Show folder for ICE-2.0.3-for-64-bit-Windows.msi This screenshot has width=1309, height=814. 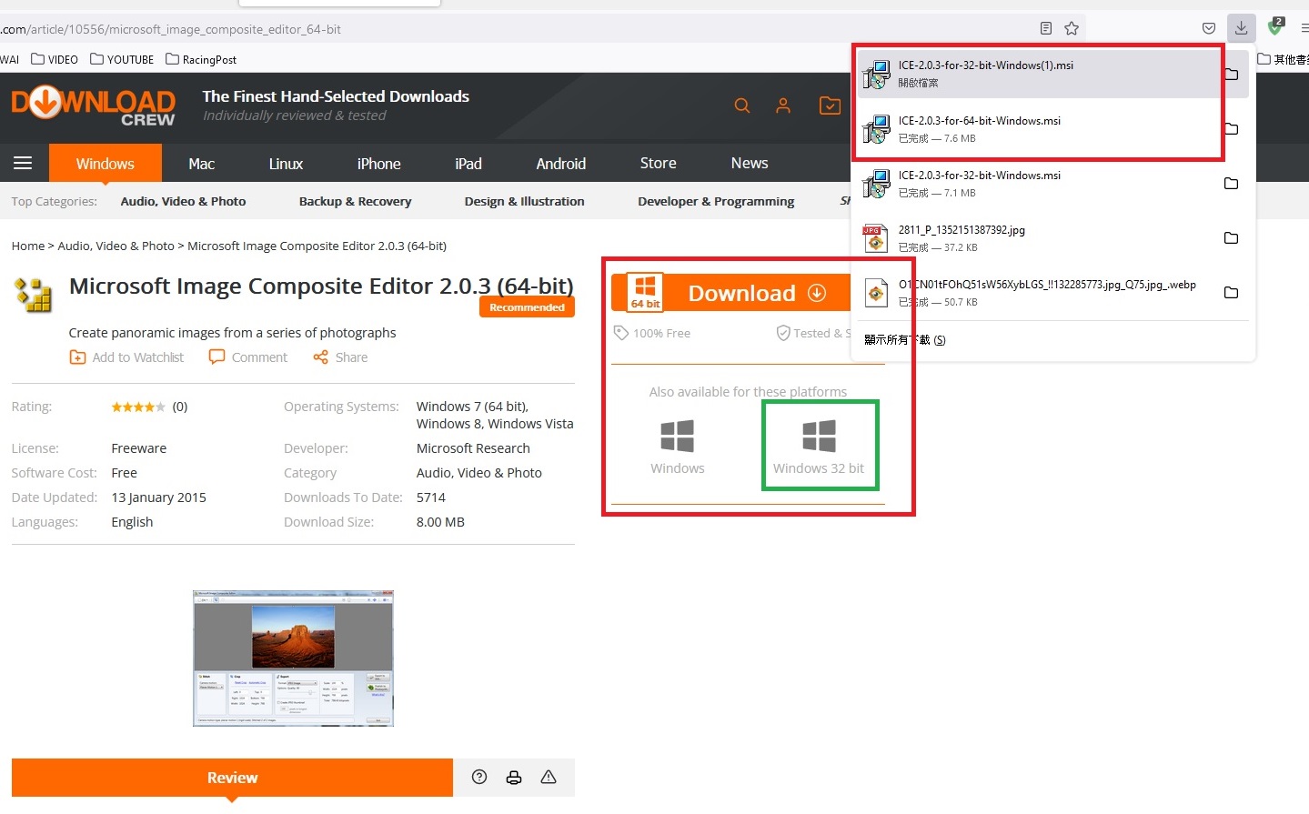(1231, 128)
